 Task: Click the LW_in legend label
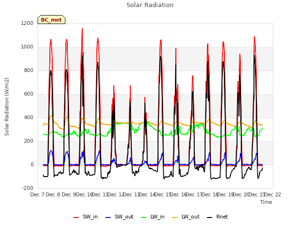click(158, 217)
